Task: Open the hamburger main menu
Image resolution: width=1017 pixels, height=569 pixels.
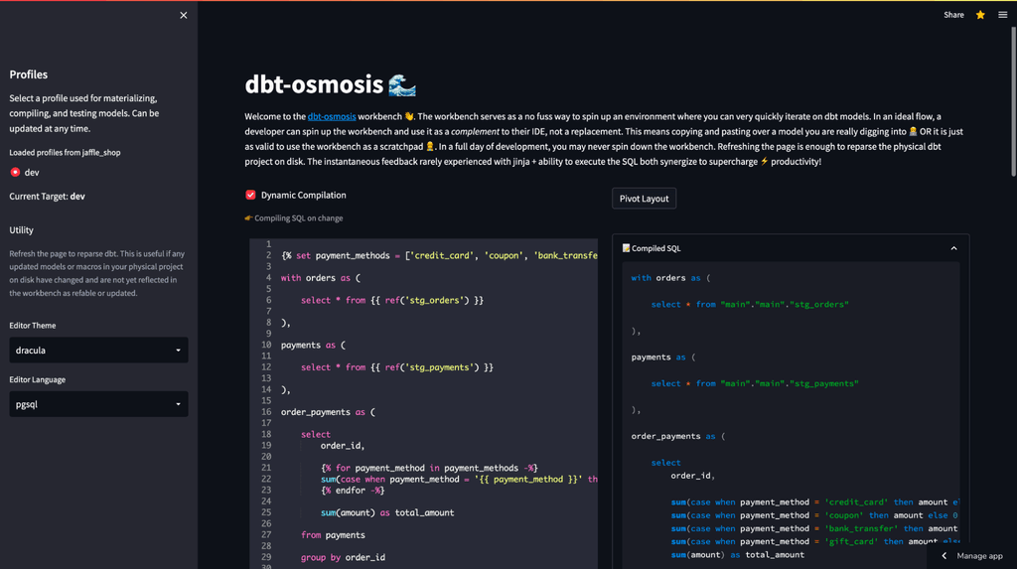Action: click(1003, 15)
